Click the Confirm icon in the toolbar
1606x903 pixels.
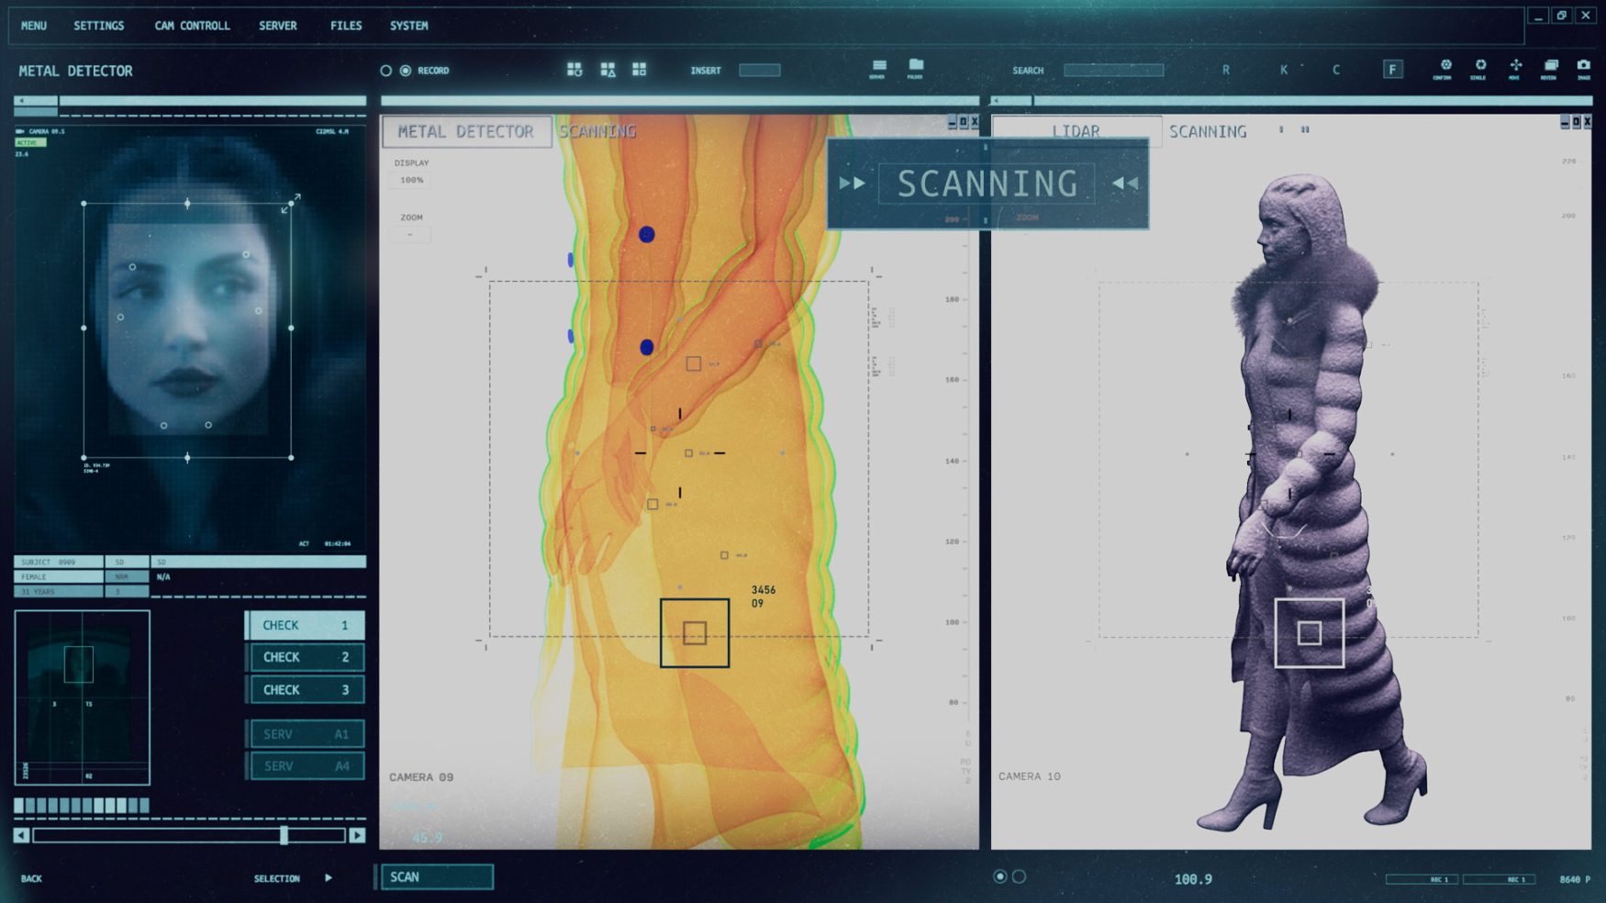[1445, 66]
